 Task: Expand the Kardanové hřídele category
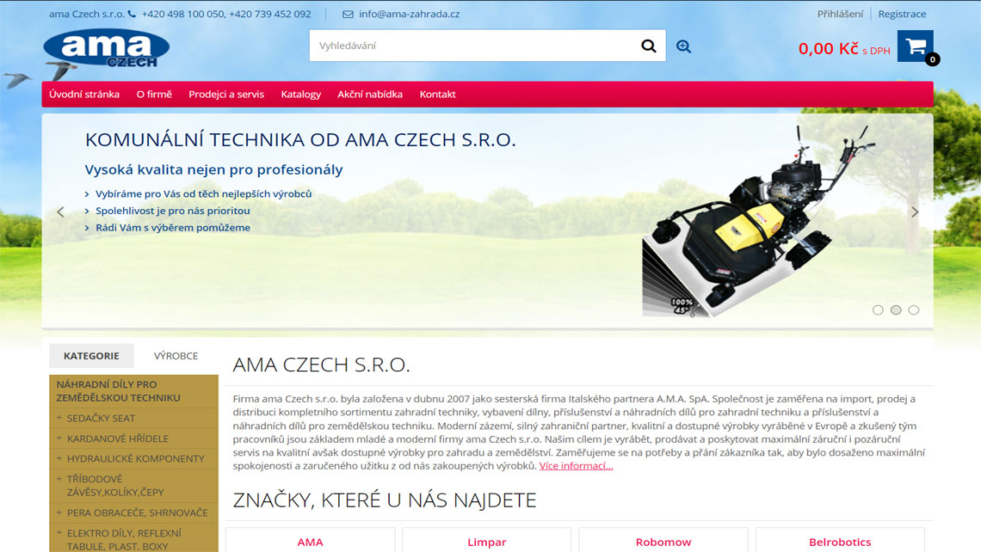point(59,439)
